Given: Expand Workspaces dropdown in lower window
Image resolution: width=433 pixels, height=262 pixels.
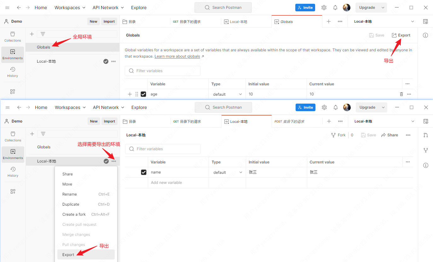Looking at the screenshot, I should (70, 107).
